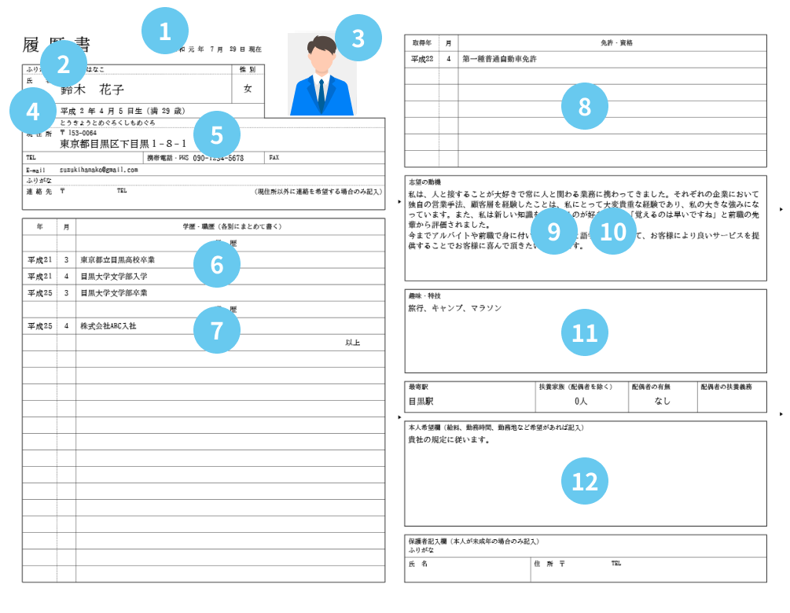Click the E-mail label

coord(36,171)
